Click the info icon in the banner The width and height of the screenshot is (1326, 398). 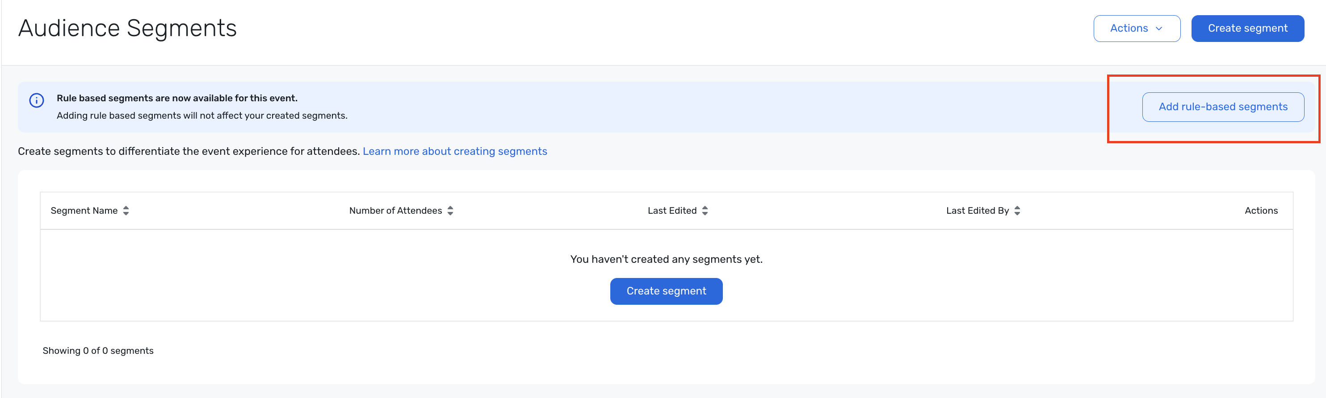[x=37, y=100]
